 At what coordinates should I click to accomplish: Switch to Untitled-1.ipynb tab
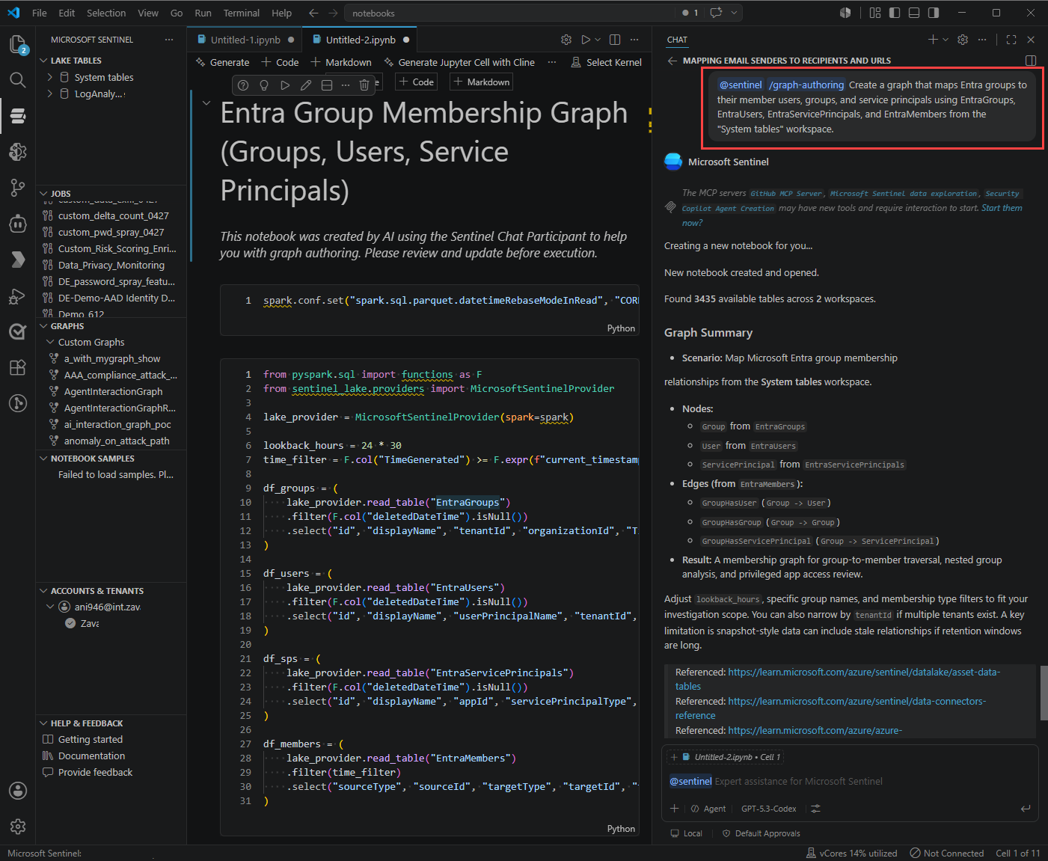point(245,40)
